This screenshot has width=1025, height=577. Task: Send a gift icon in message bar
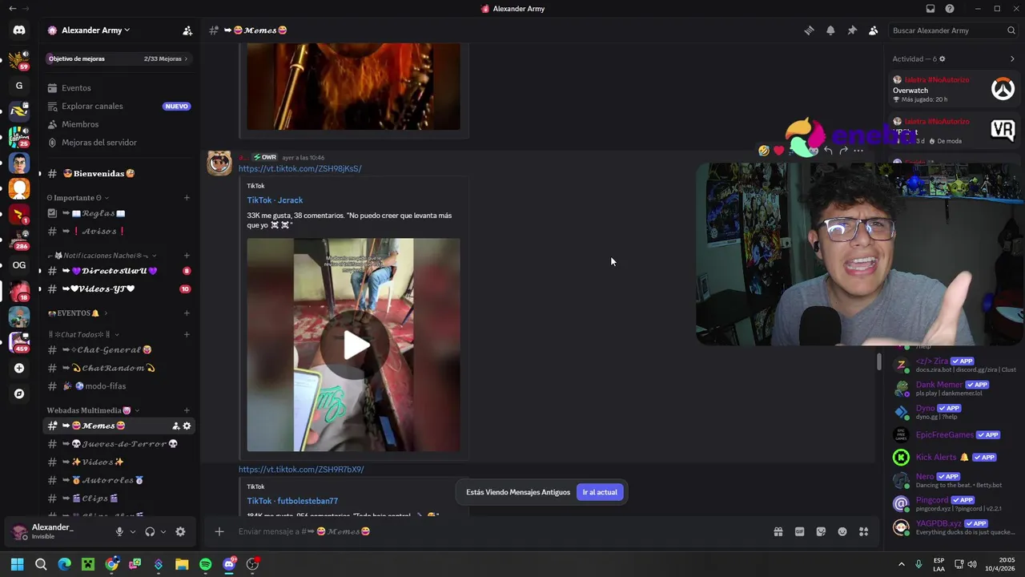[x=778, y=531]
